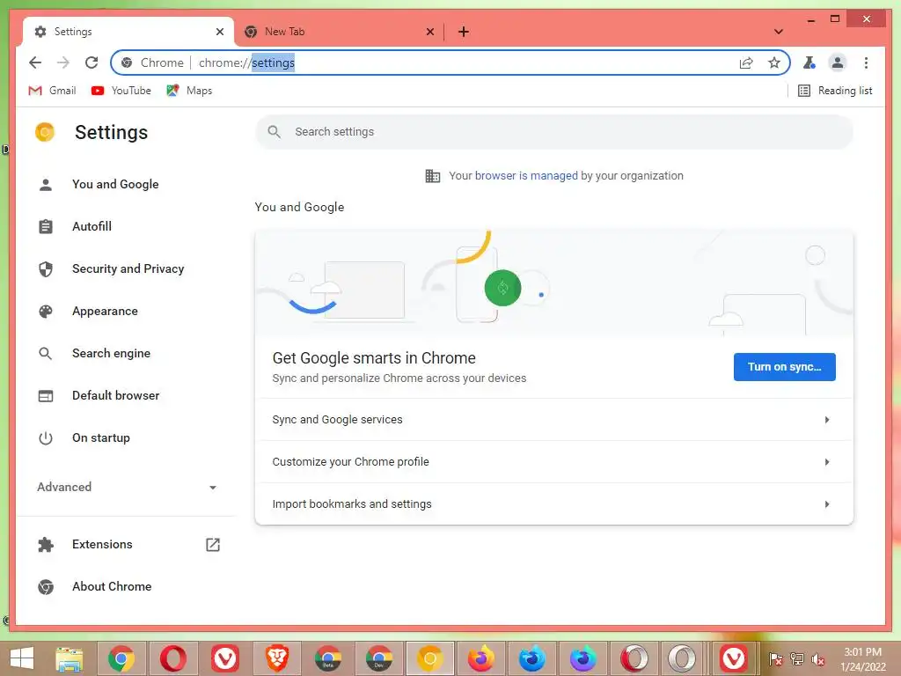The width and height of the screenshot is (901, 676).
Task: Open the profile avatar menu
Action: click(x=838, y=62)
